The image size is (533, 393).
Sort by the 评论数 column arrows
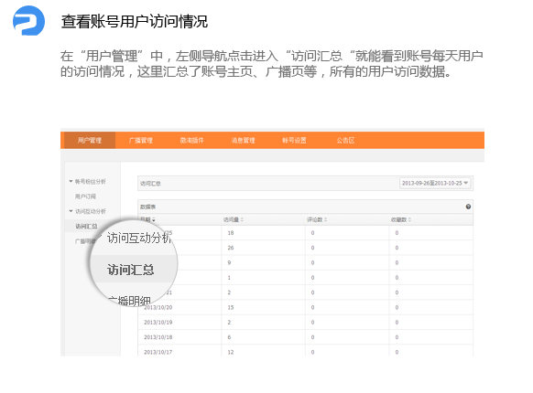point(325,219)
